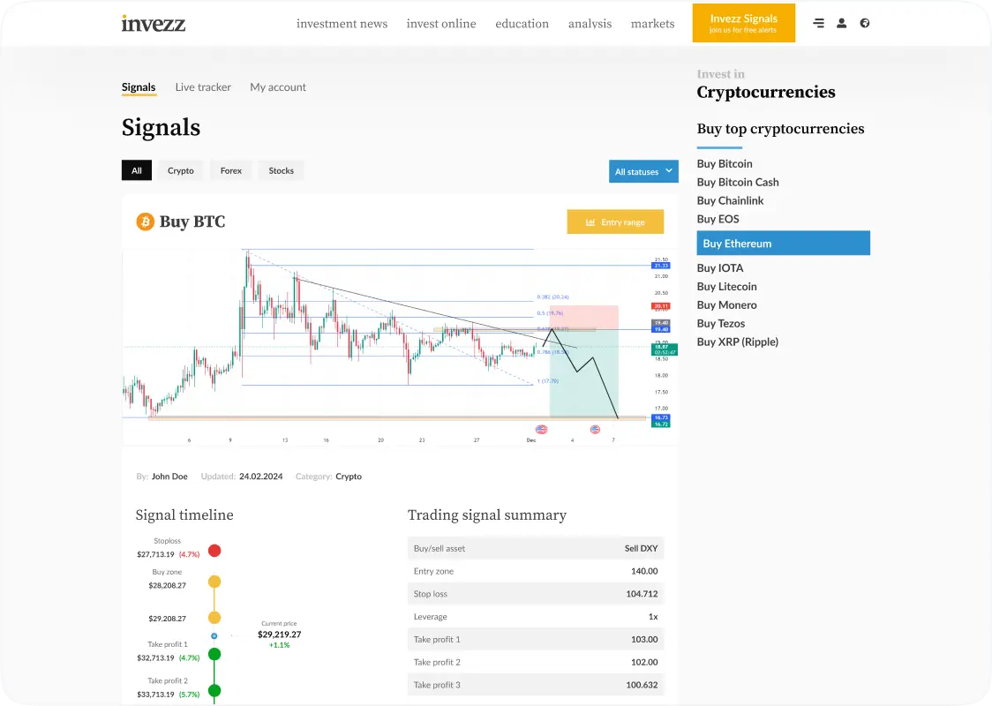This screenshot has width=992, height=706.
Task: Follow the Buy Litecoin link
Action: [727, 287]
